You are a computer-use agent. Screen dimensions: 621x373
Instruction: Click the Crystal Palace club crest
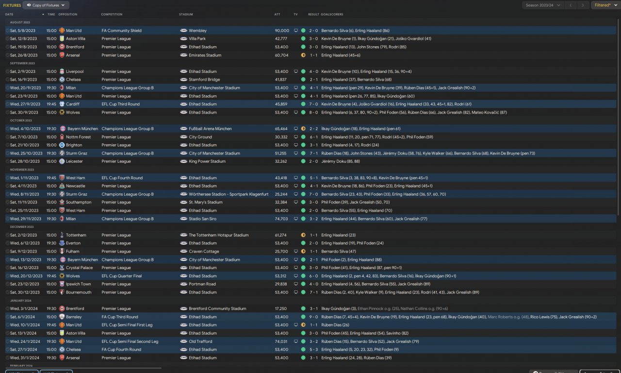point(62,268)
